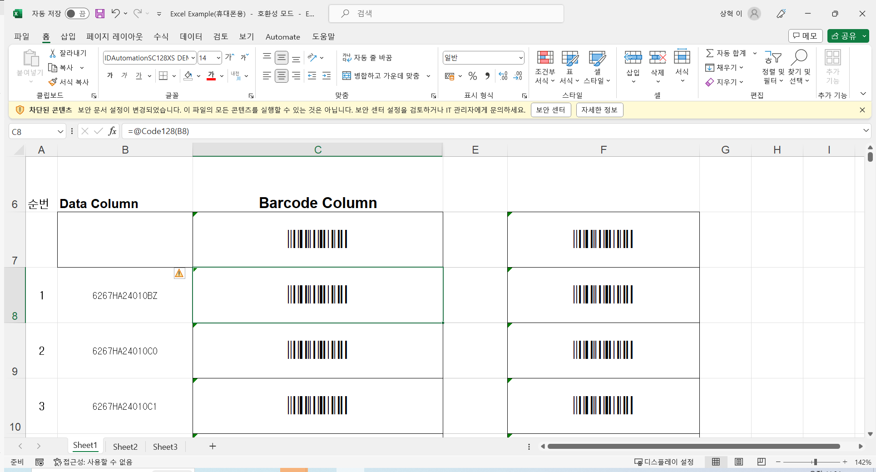Click the fill color bucket icon

[x=188, y=76]
